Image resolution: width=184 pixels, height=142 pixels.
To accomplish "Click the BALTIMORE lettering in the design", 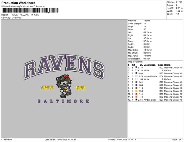I will pos(63,101).
